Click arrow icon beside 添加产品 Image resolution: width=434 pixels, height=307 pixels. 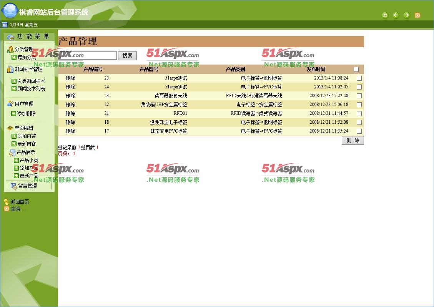(16, 168)
